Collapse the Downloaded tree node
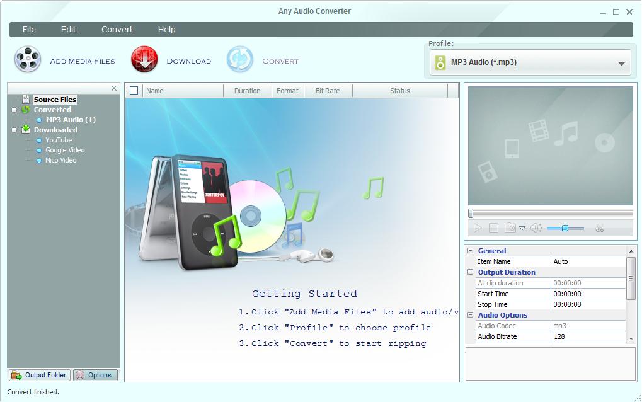The image size is (642, 402). click(14, 130)
